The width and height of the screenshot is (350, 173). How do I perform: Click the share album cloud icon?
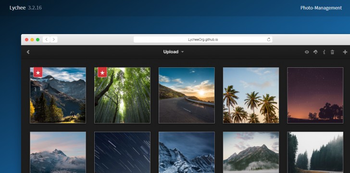tap(315, 52)
